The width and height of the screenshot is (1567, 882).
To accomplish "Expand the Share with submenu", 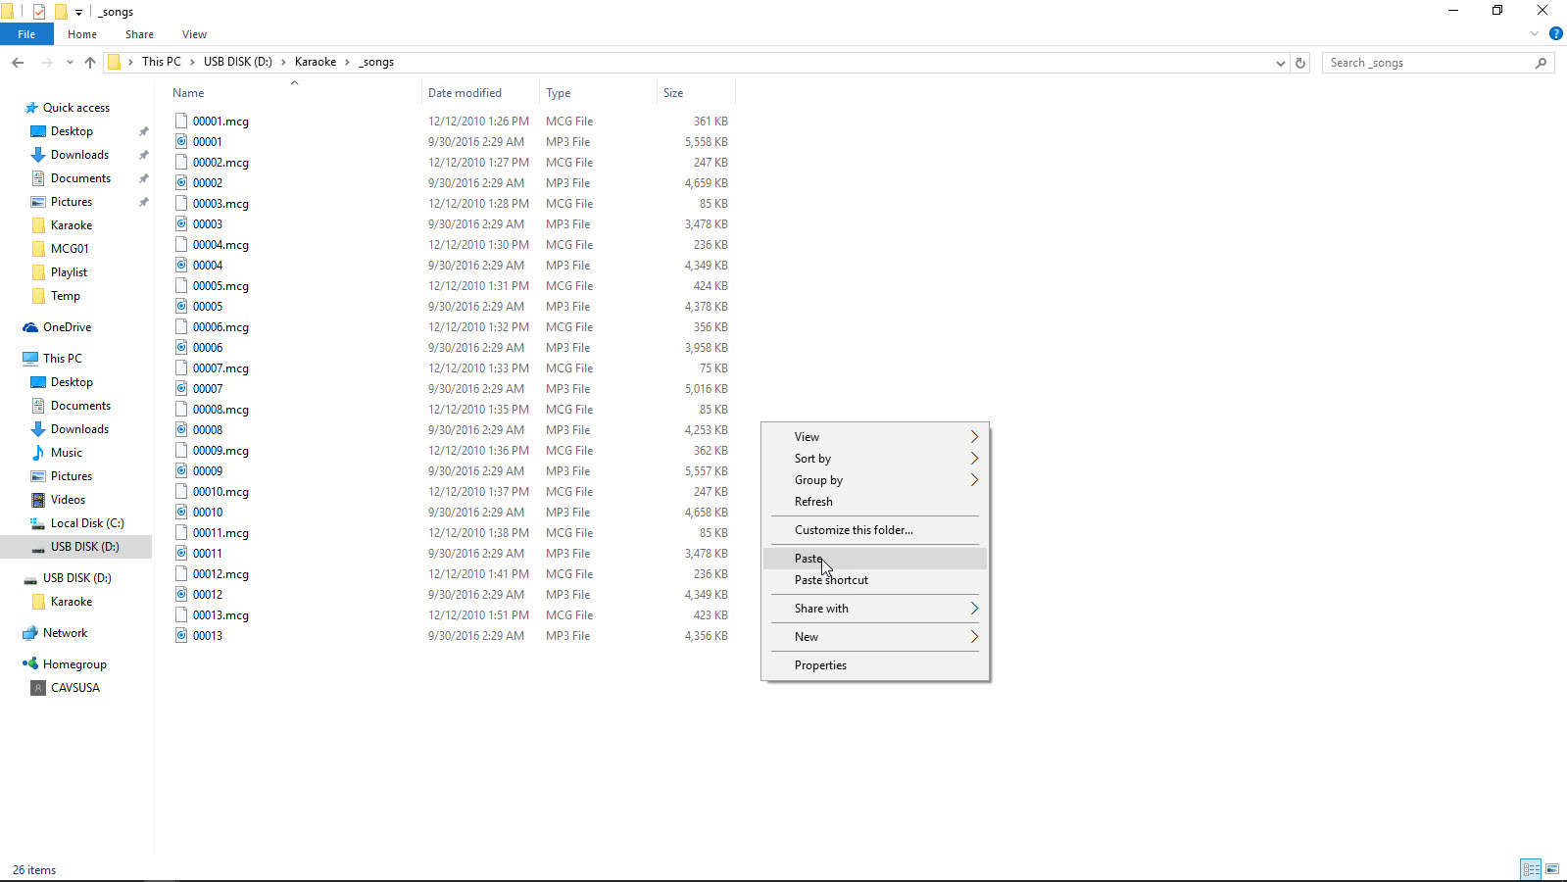I will pos(875,609).
